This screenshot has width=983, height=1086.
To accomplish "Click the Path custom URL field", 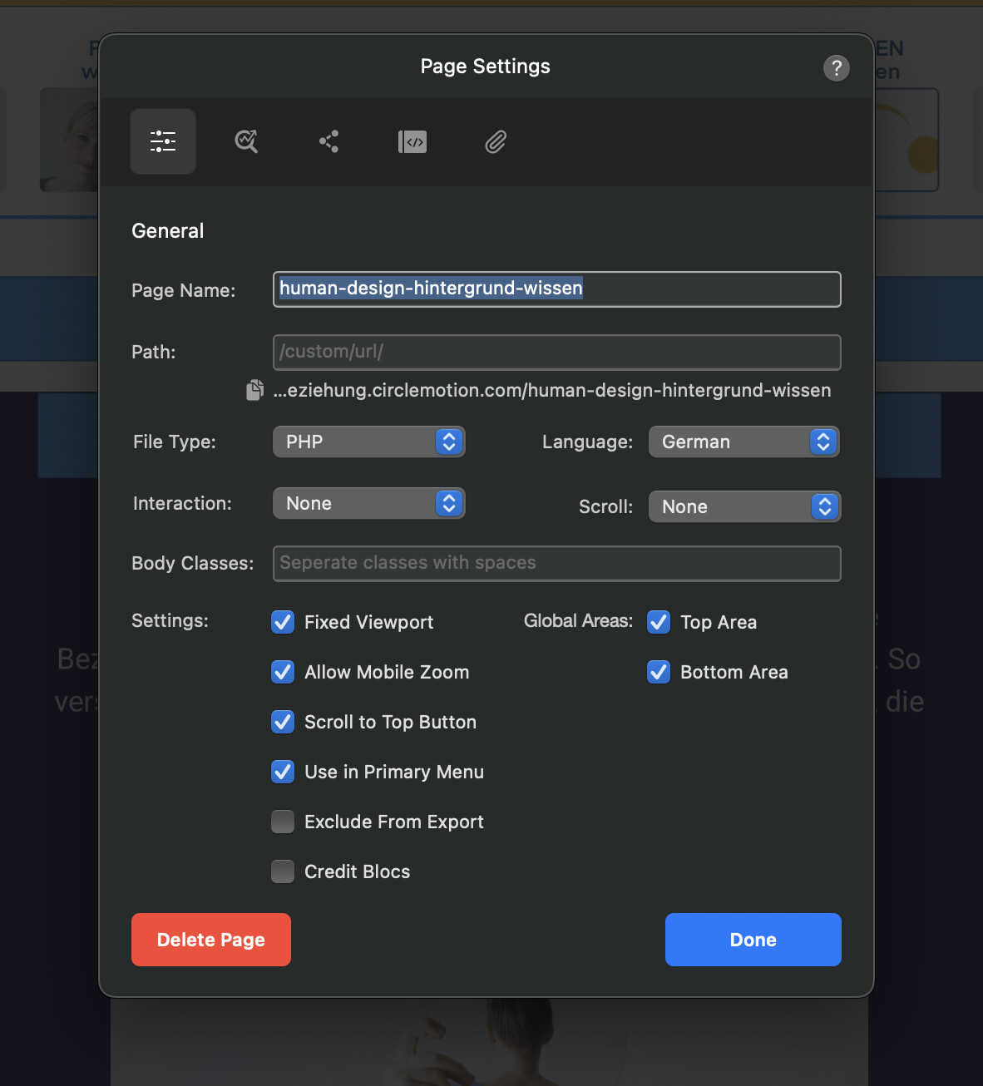I will click(x=556, y=352).
